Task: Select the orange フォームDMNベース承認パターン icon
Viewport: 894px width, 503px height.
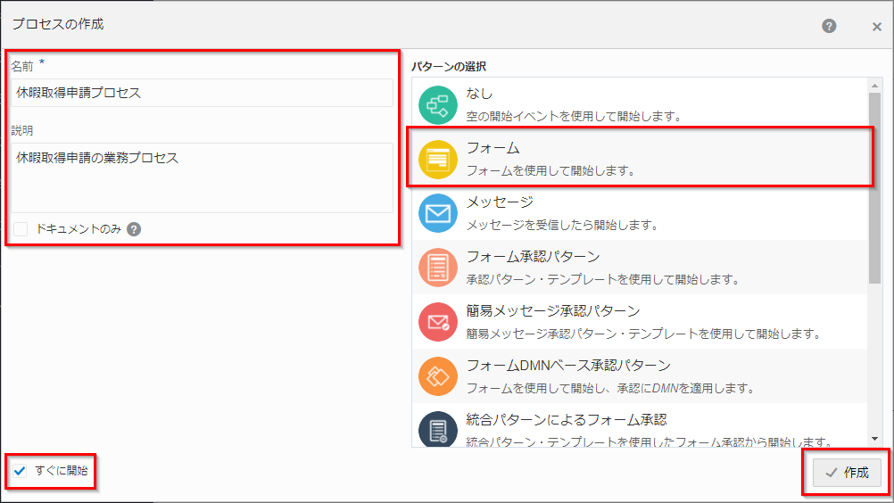Action: (437, 376)
